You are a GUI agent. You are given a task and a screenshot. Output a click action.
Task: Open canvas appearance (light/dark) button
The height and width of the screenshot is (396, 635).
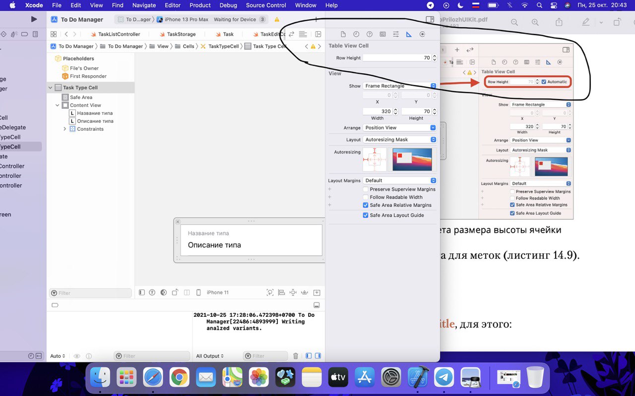pyautogui.click(x=164, y=293)
